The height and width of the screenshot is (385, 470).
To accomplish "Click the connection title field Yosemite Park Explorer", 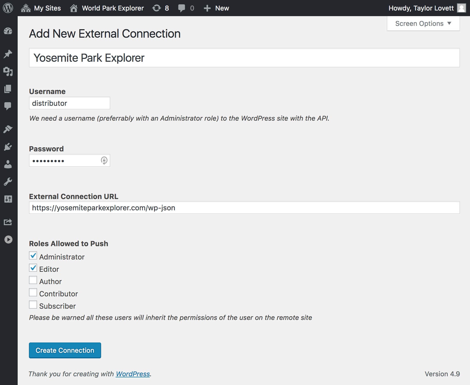I will (244, 58).
